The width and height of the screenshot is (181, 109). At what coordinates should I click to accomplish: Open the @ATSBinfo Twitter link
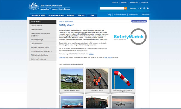click(108, 57)
